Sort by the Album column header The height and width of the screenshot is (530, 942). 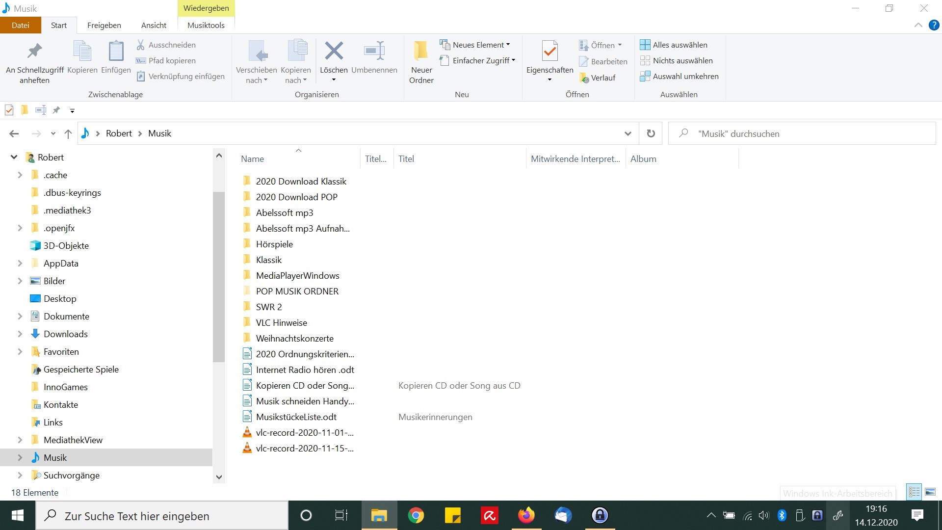click(682, 159)
